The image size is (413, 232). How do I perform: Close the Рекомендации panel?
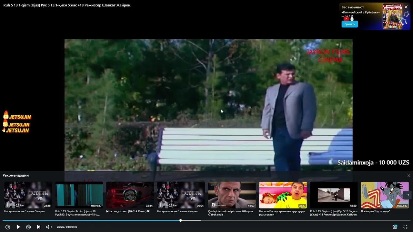[x=409, y=176]
